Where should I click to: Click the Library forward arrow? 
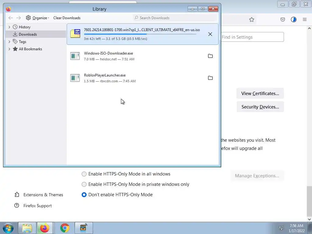click(x=19, y=18)
